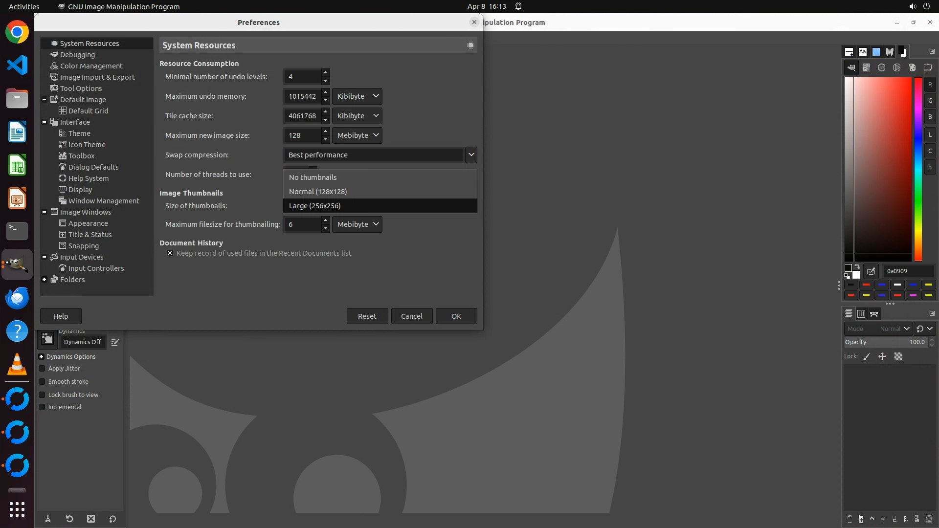
Task: Select the CMYK color selector icon
Action: 867,68
